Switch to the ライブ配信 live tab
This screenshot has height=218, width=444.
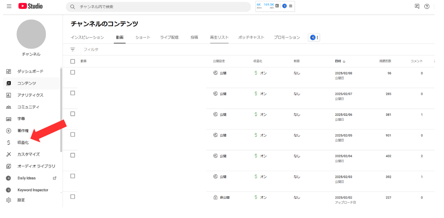(169, 37)
